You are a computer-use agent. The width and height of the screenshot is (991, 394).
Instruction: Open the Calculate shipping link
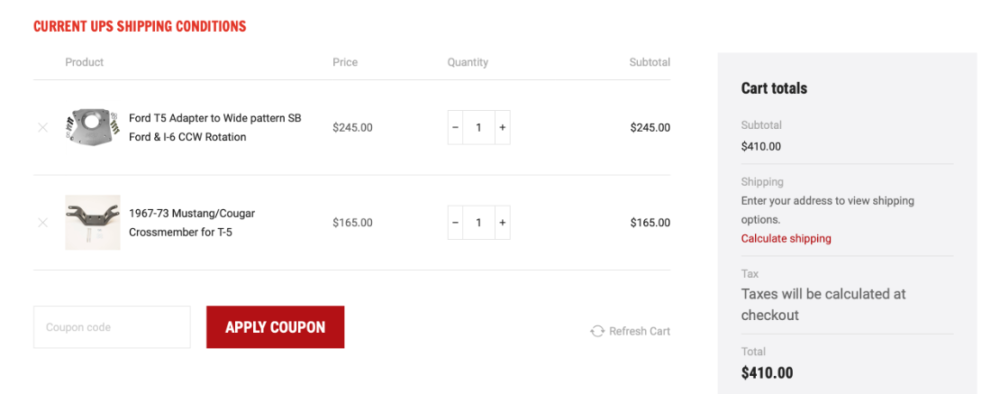click(786, 238)
